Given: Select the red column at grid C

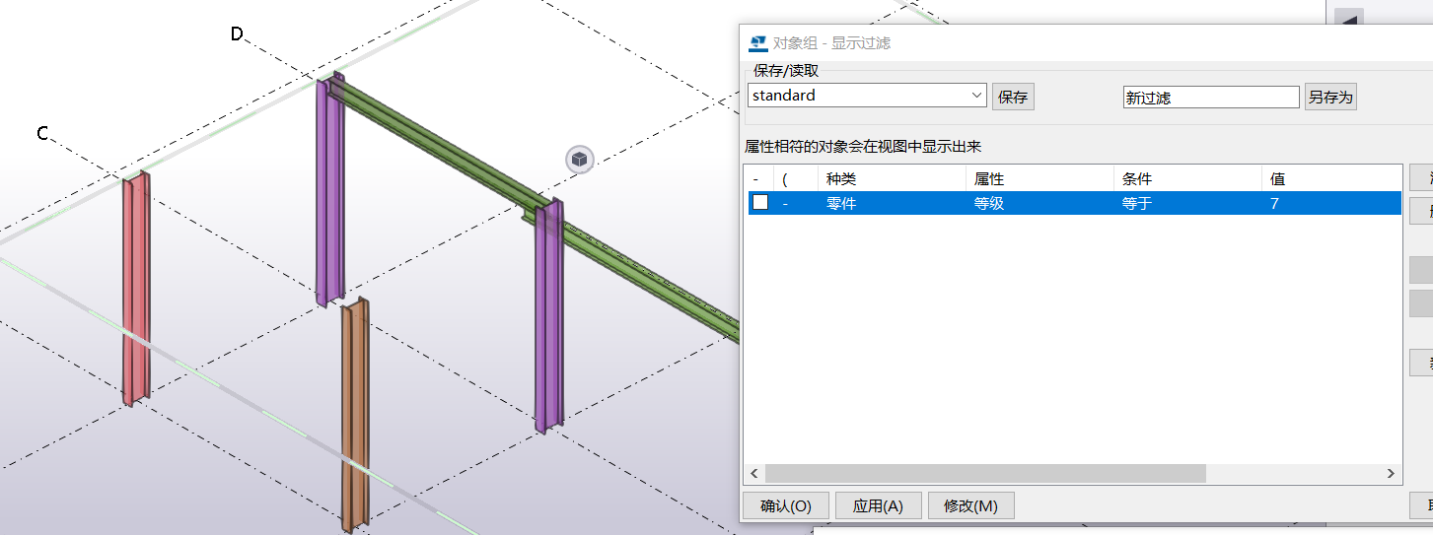Looking at the screenshot, I should pyautogui.click(x=135, y=289).
